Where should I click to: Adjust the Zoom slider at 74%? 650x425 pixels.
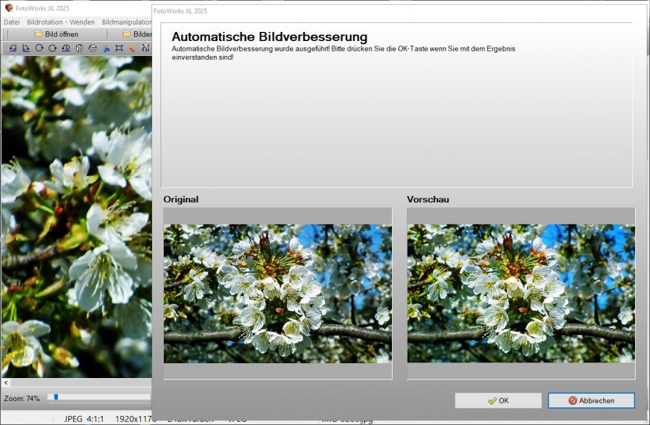pyautogui.click(x=55, y=394)
